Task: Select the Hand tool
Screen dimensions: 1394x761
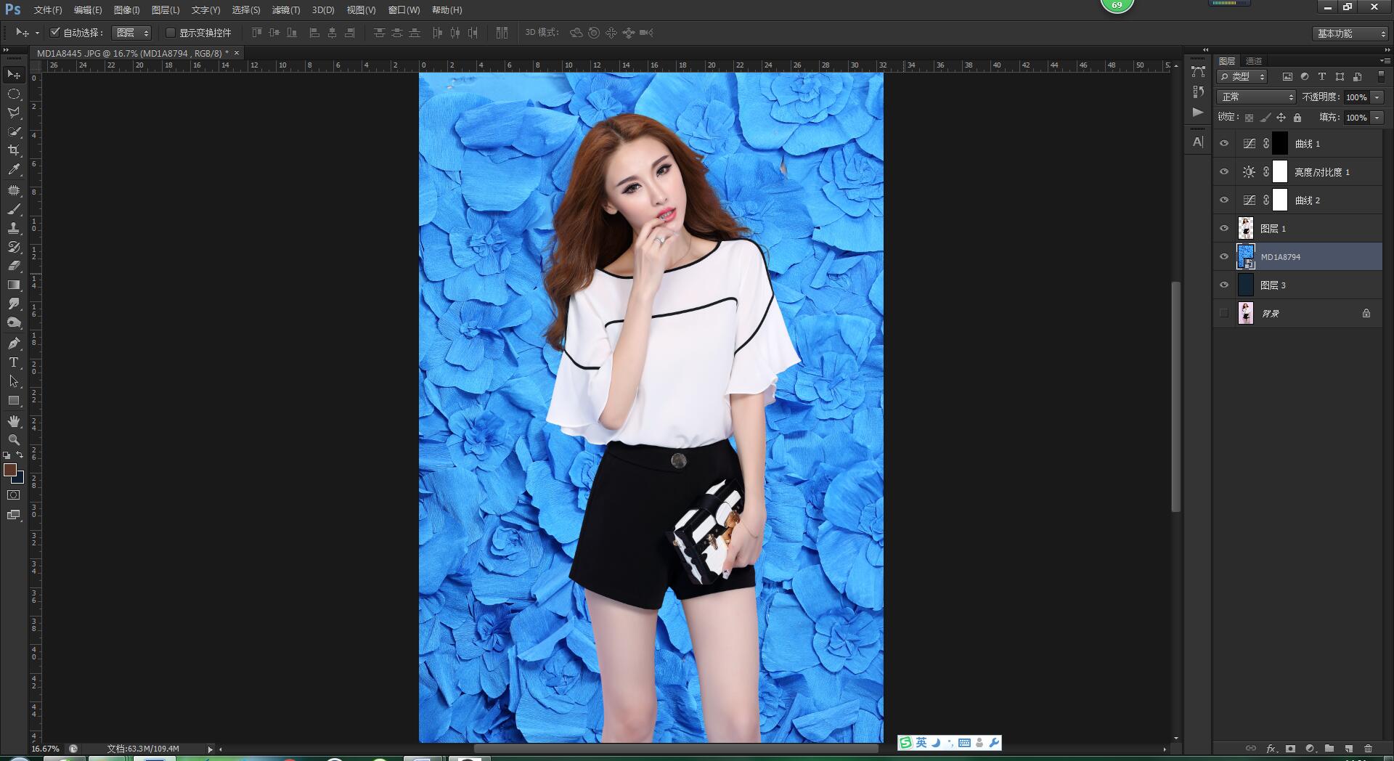Action: click(14, 421)
